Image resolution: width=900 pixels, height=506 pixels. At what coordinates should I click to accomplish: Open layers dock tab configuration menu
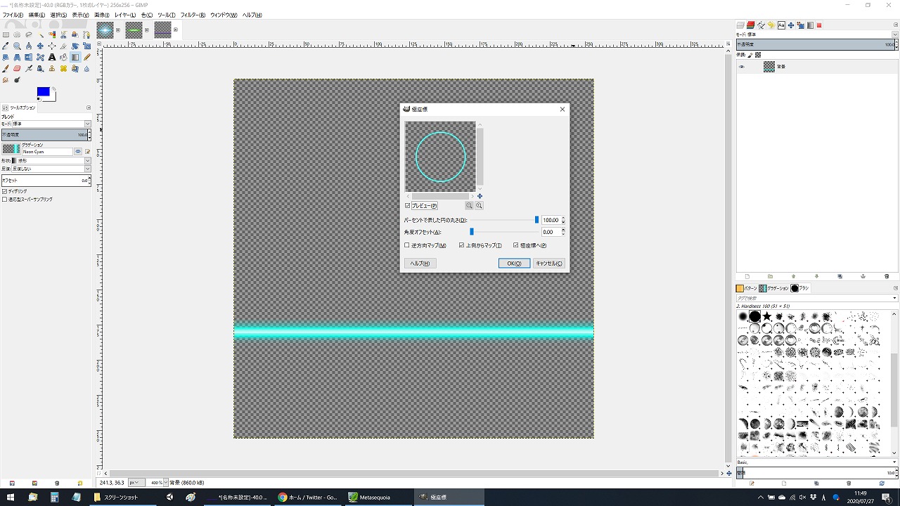click(895, 25)
